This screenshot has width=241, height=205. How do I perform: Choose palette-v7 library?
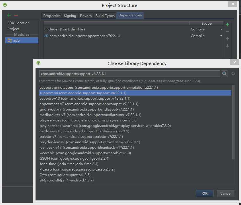tap(135, 137)
